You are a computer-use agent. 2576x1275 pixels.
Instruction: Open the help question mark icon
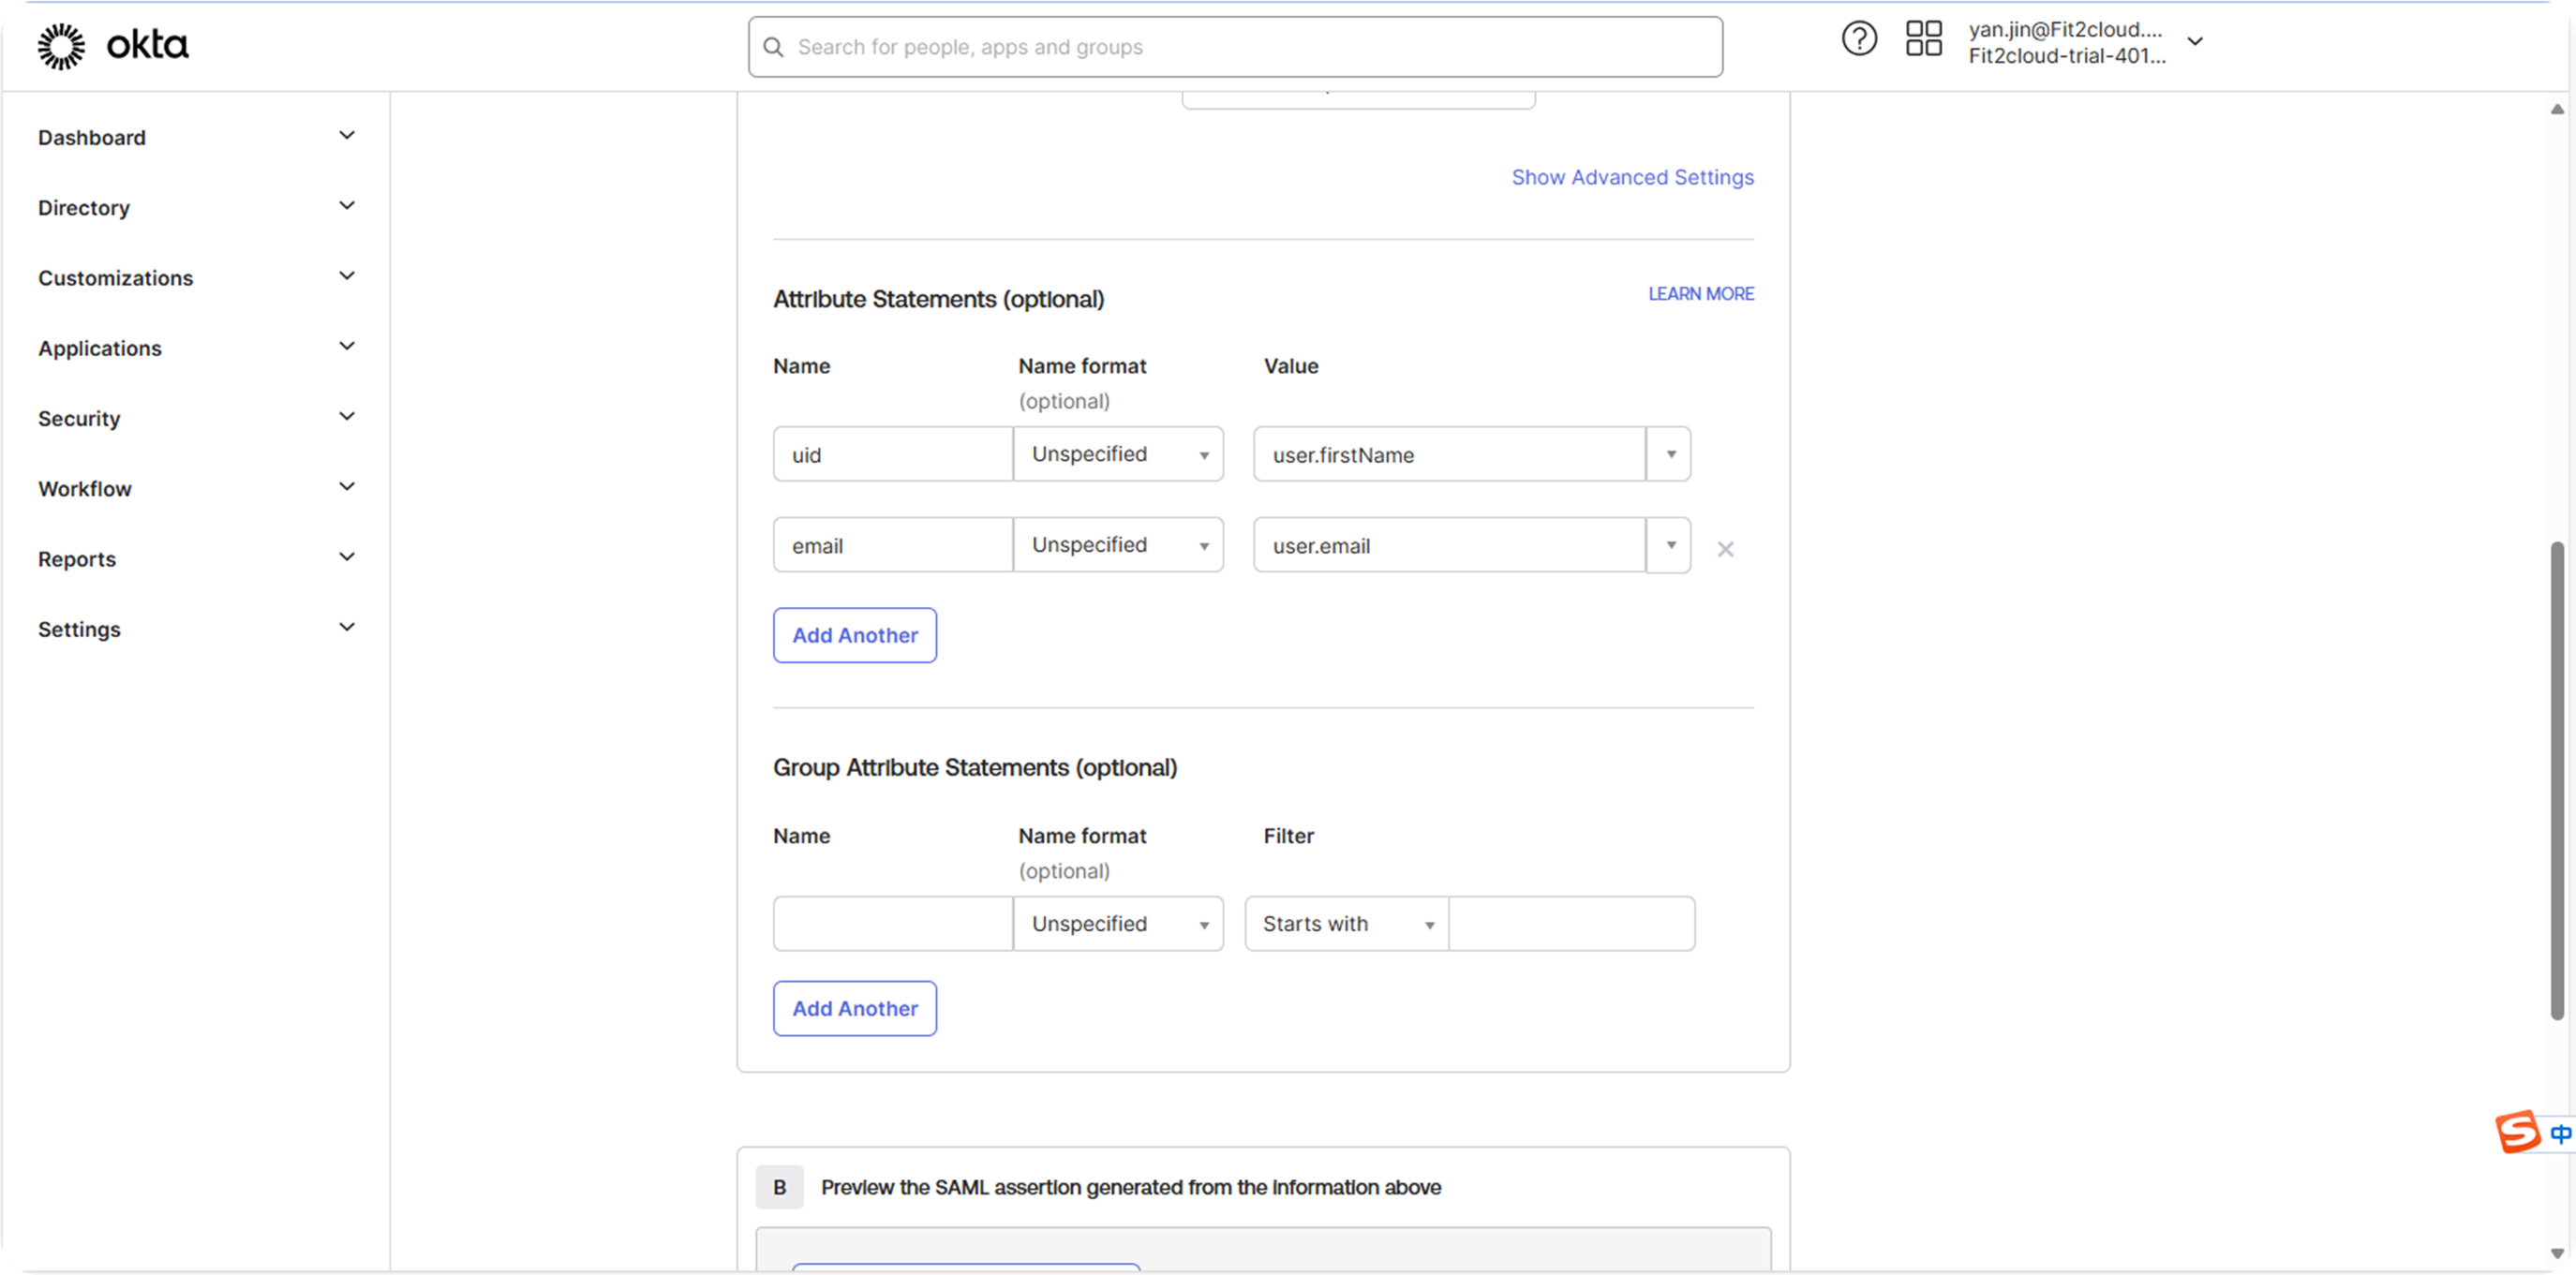1859,39
